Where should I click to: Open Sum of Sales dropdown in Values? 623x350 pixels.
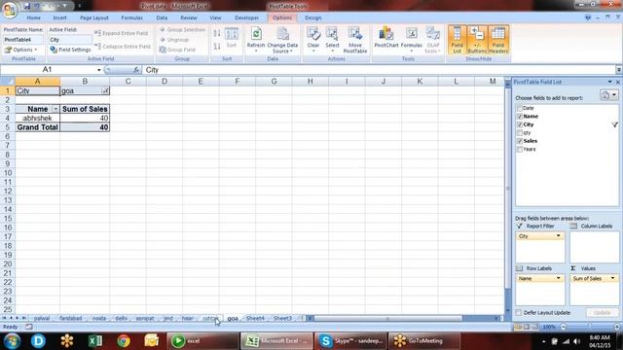coord(612,279)
